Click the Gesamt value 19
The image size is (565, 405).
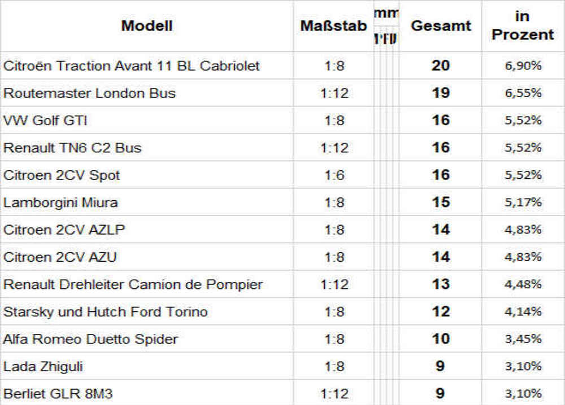[x=441, y=93]
